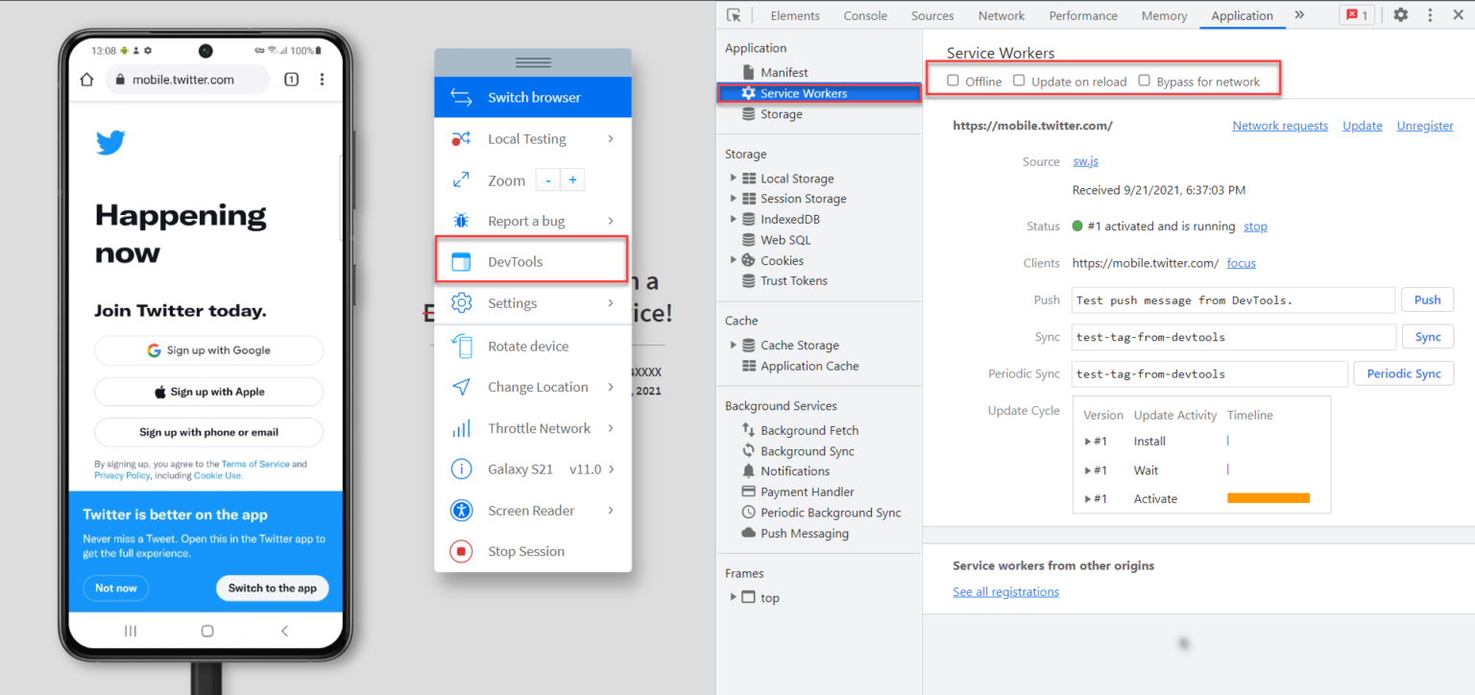Click the Stop Session icon
Image resolution: width=1475 pixels, height=695 pixels.
click(461, 551)
